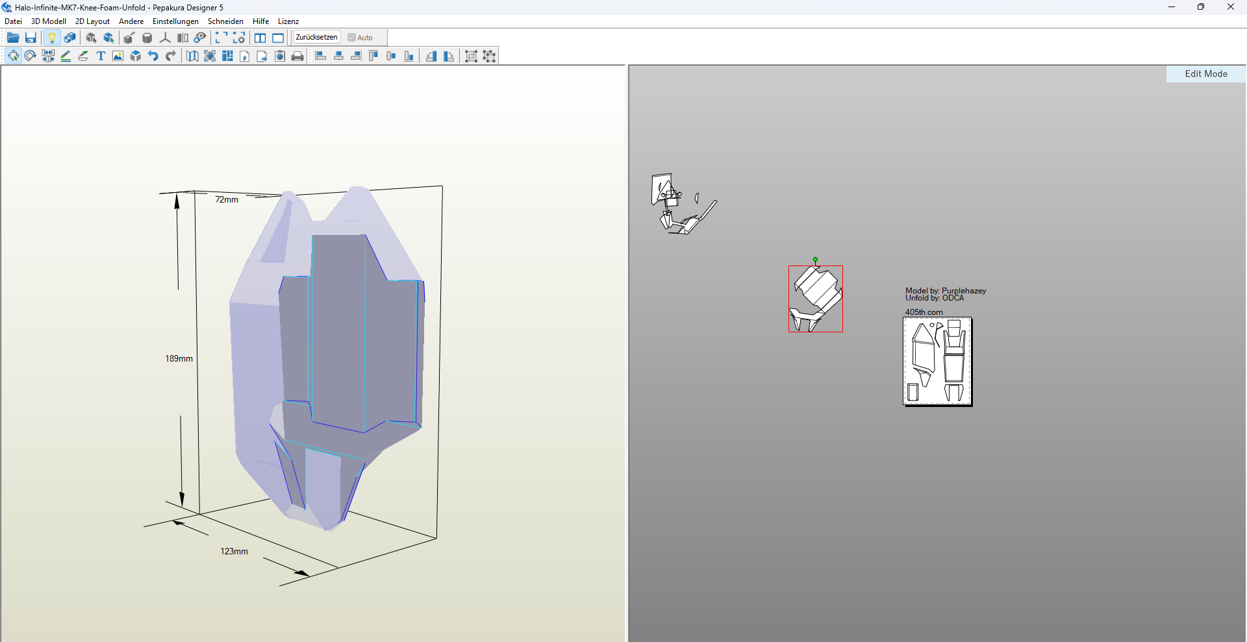Click the Edit Mode button
Screen dimensions: 1247x642
pyautogui.click(x=1206, y=74)
